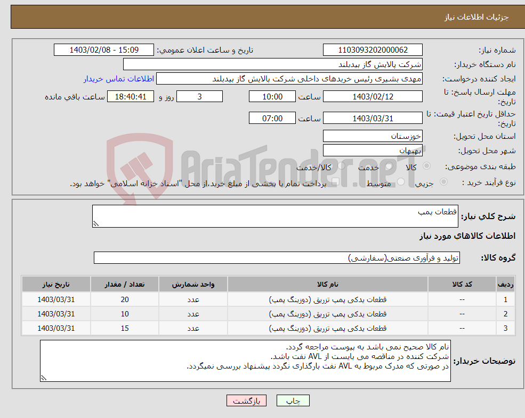
Task: Click the need date in row 1
Action: 56,299
